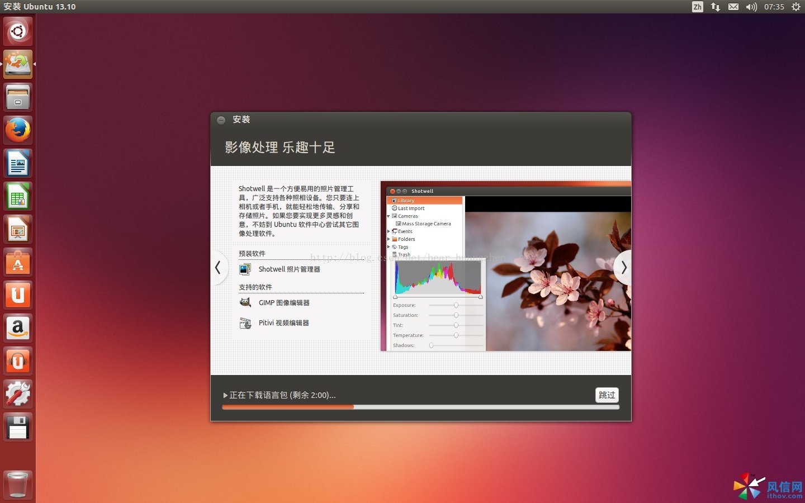Go to next installer slide
The width and height of the screenshot is (805, 503).
[x=623, y=268]
